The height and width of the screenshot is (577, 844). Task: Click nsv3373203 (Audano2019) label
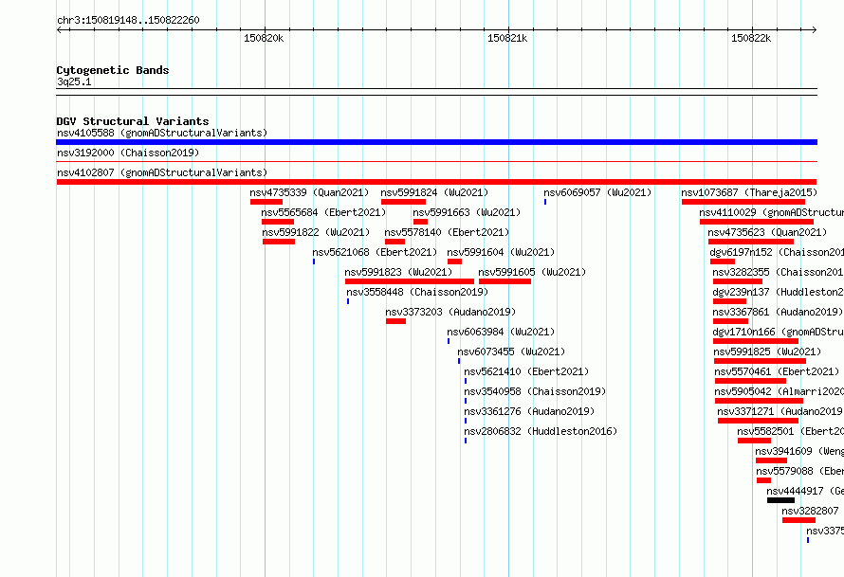point(450,312)
